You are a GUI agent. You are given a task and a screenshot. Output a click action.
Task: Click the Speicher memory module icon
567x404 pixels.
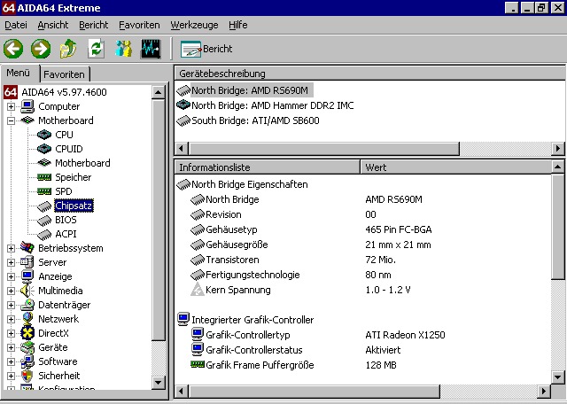coord(44,177)
